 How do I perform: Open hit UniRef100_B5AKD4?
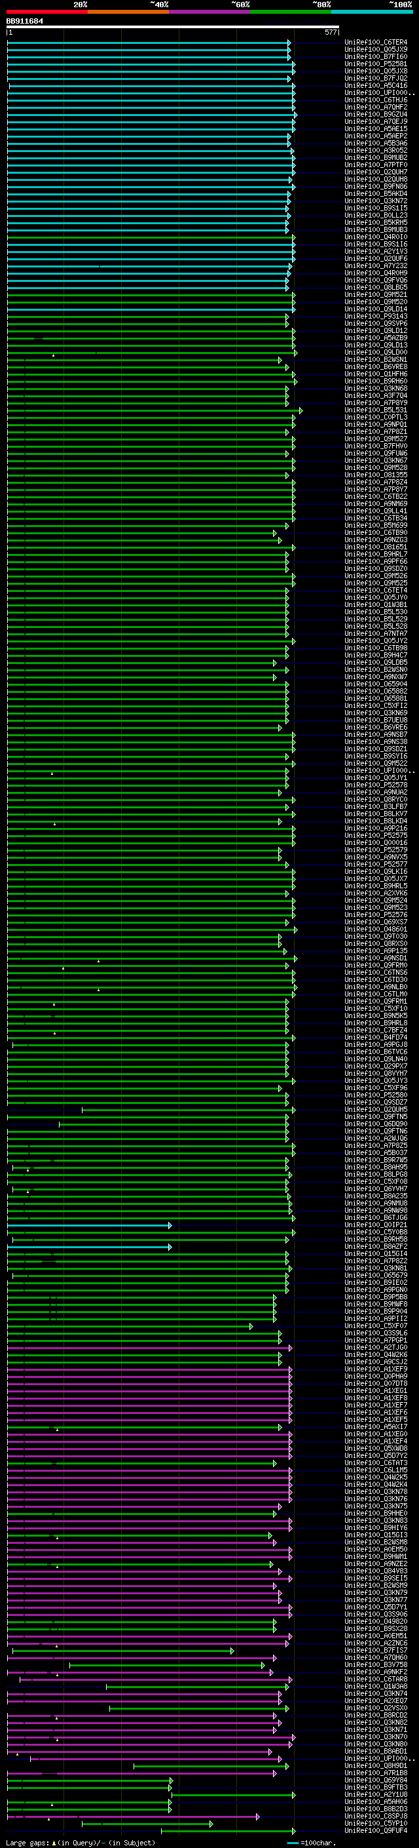(375, 193)
